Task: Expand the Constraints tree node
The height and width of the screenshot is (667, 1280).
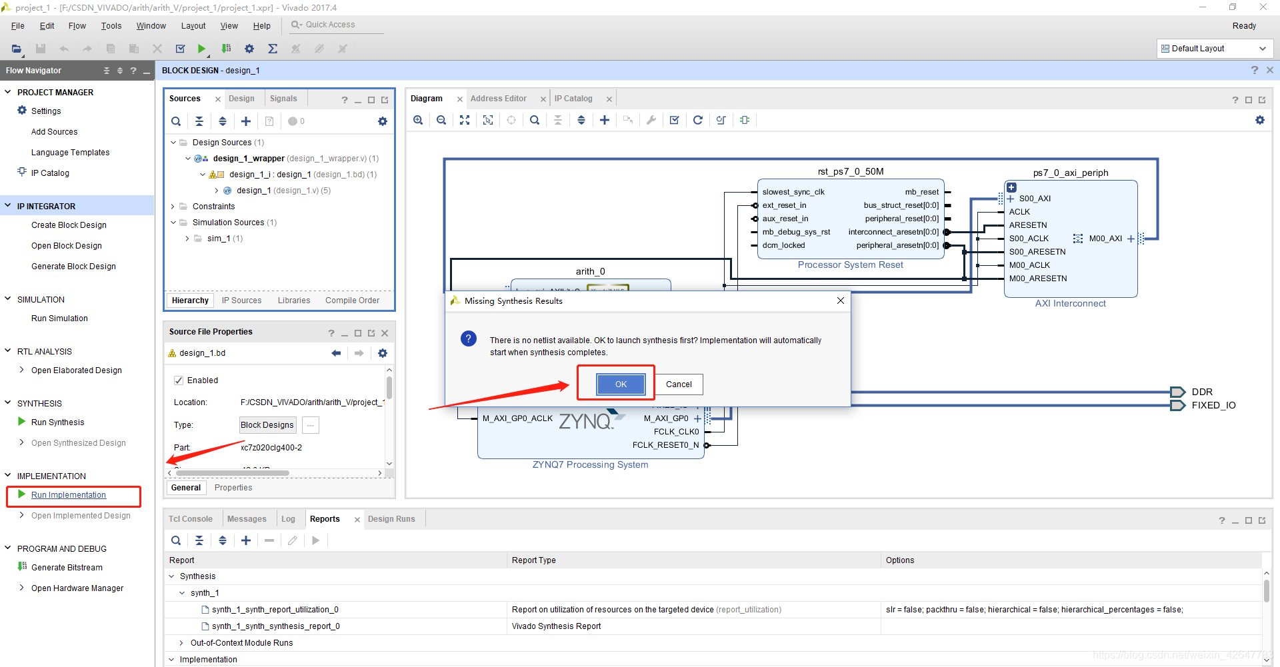Action: [173, 207]
